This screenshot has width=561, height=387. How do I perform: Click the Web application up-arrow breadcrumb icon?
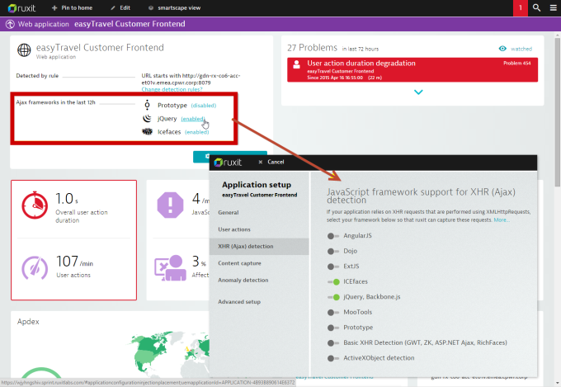pyautogui.click(x=11, y=24)
